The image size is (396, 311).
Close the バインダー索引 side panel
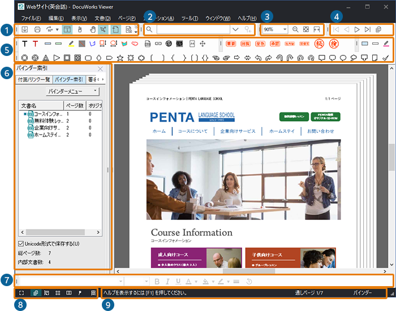pos(100,68)
